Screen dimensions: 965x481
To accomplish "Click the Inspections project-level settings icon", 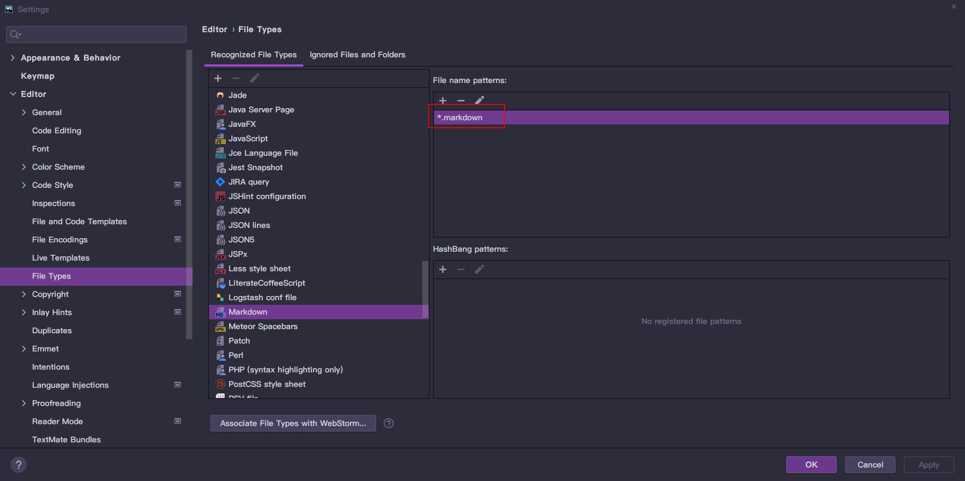I will (x=178, y=203).
